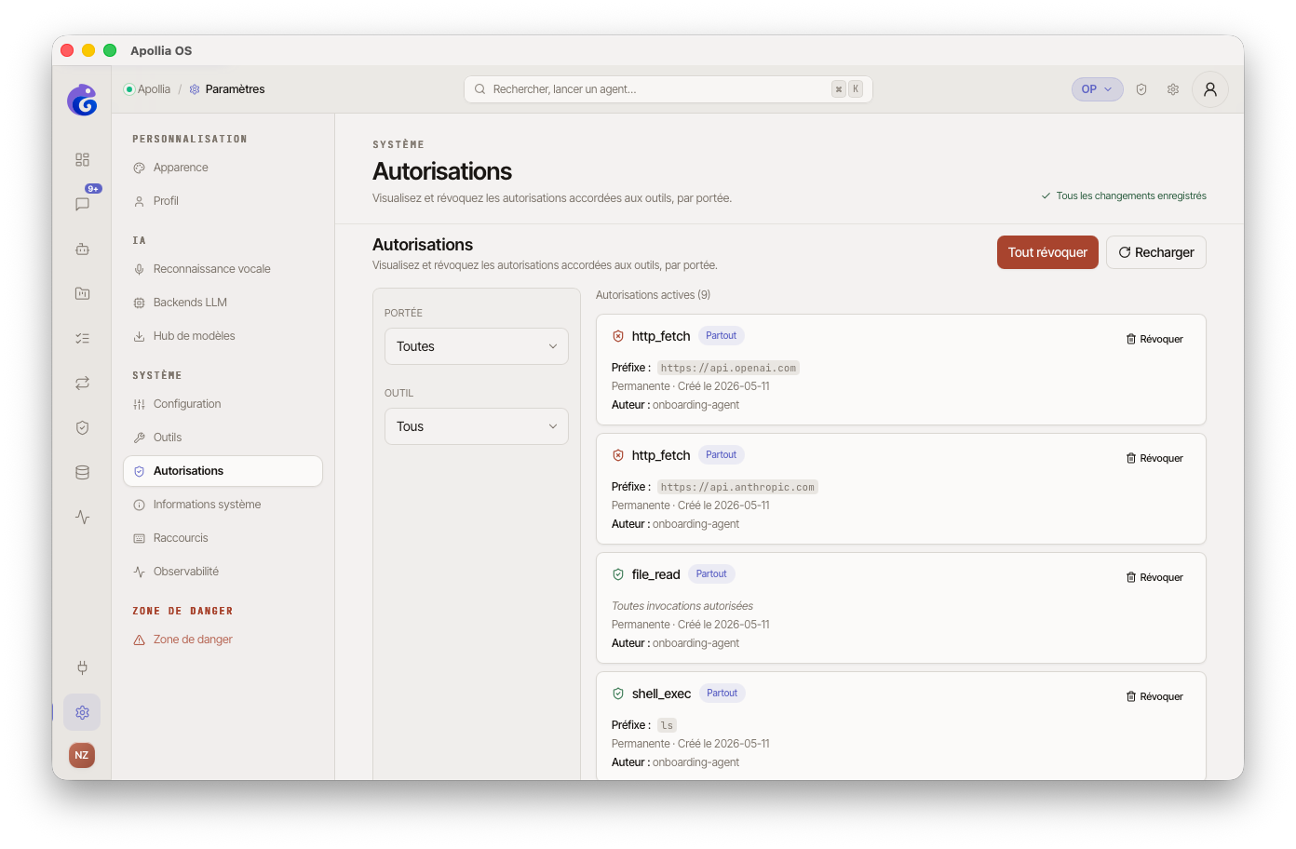Open Configuration settings
The width and height of the screenshot is (1296, 849).
click(223, 404)
